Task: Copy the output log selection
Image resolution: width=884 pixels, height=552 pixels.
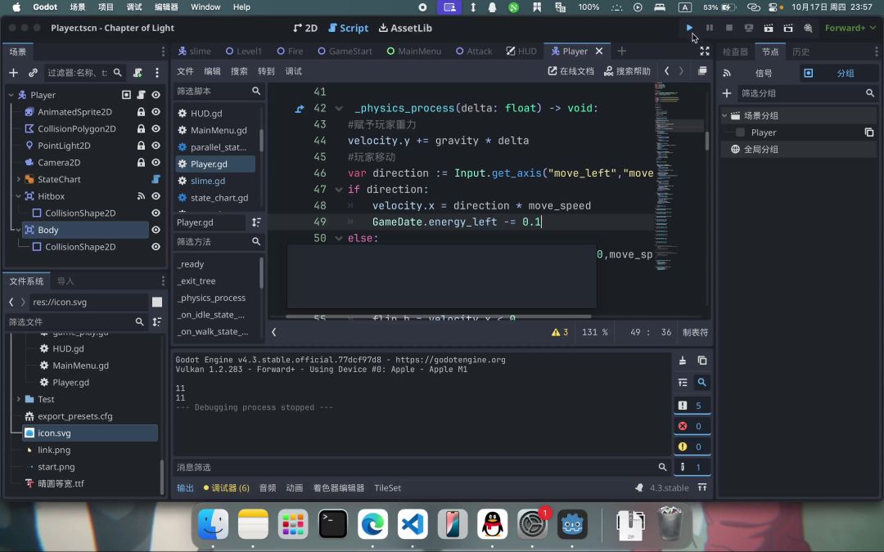Action: click(x=701, y=361)
